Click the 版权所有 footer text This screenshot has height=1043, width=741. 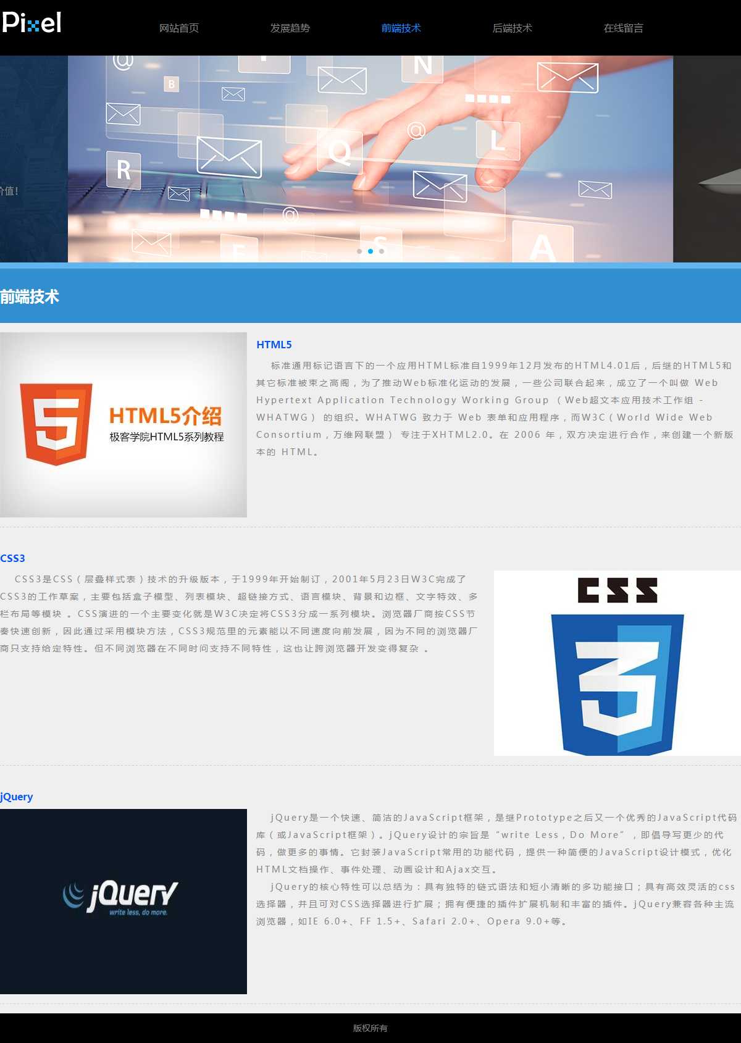[x=371, y=1028]
